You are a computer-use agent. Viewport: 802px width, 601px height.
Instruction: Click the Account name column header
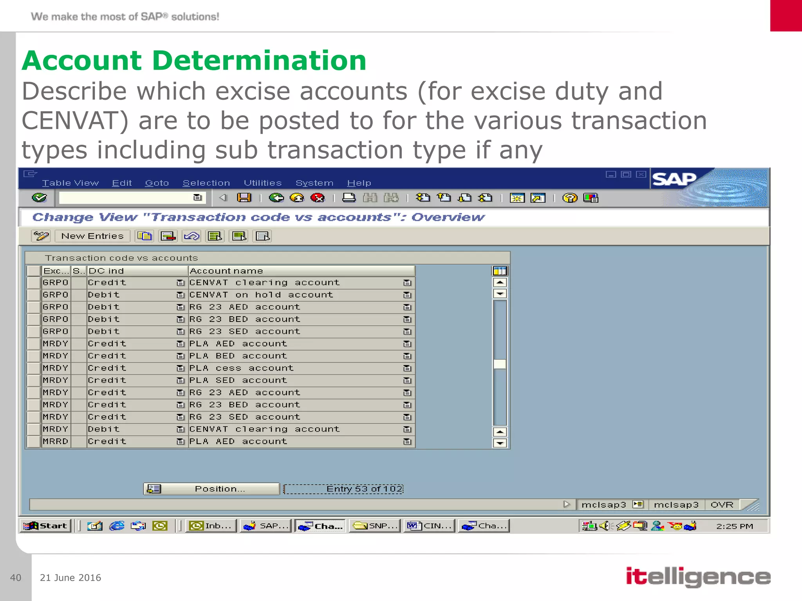[302, 271]
